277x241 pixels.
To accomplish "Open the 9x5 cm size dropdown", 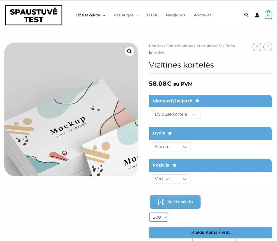I will pos(171,147).
